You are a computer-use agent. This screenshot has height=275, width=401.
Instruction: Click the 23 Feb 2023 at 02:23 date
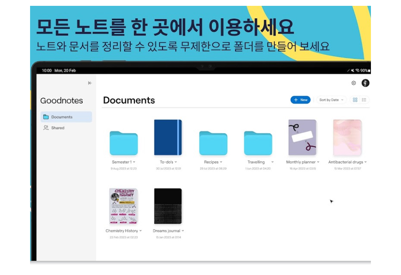pyautogui.click(x=124, y=237)
